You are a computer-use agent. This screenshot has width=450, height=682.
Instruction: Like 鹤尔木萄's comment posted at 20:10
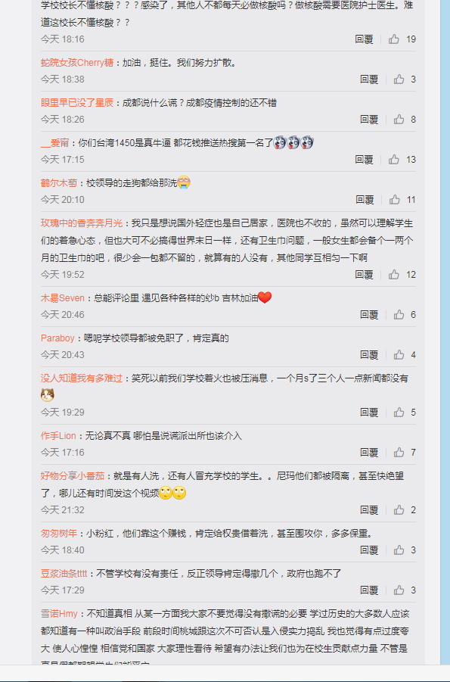click(x=394, y=199)
